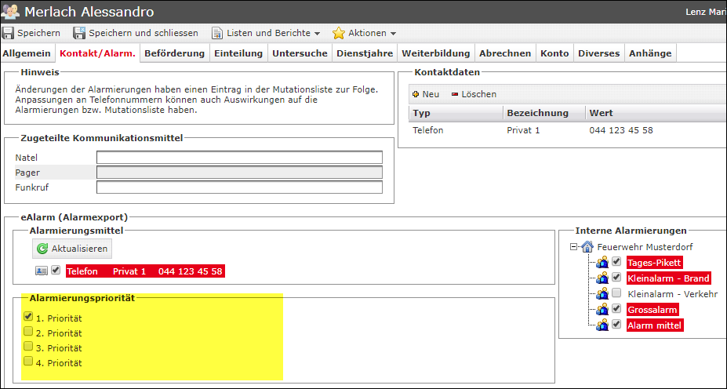This screenshot has height=389, width=727.
Task: Click the Neu label under Kontaktdaten
Action: 431,94
